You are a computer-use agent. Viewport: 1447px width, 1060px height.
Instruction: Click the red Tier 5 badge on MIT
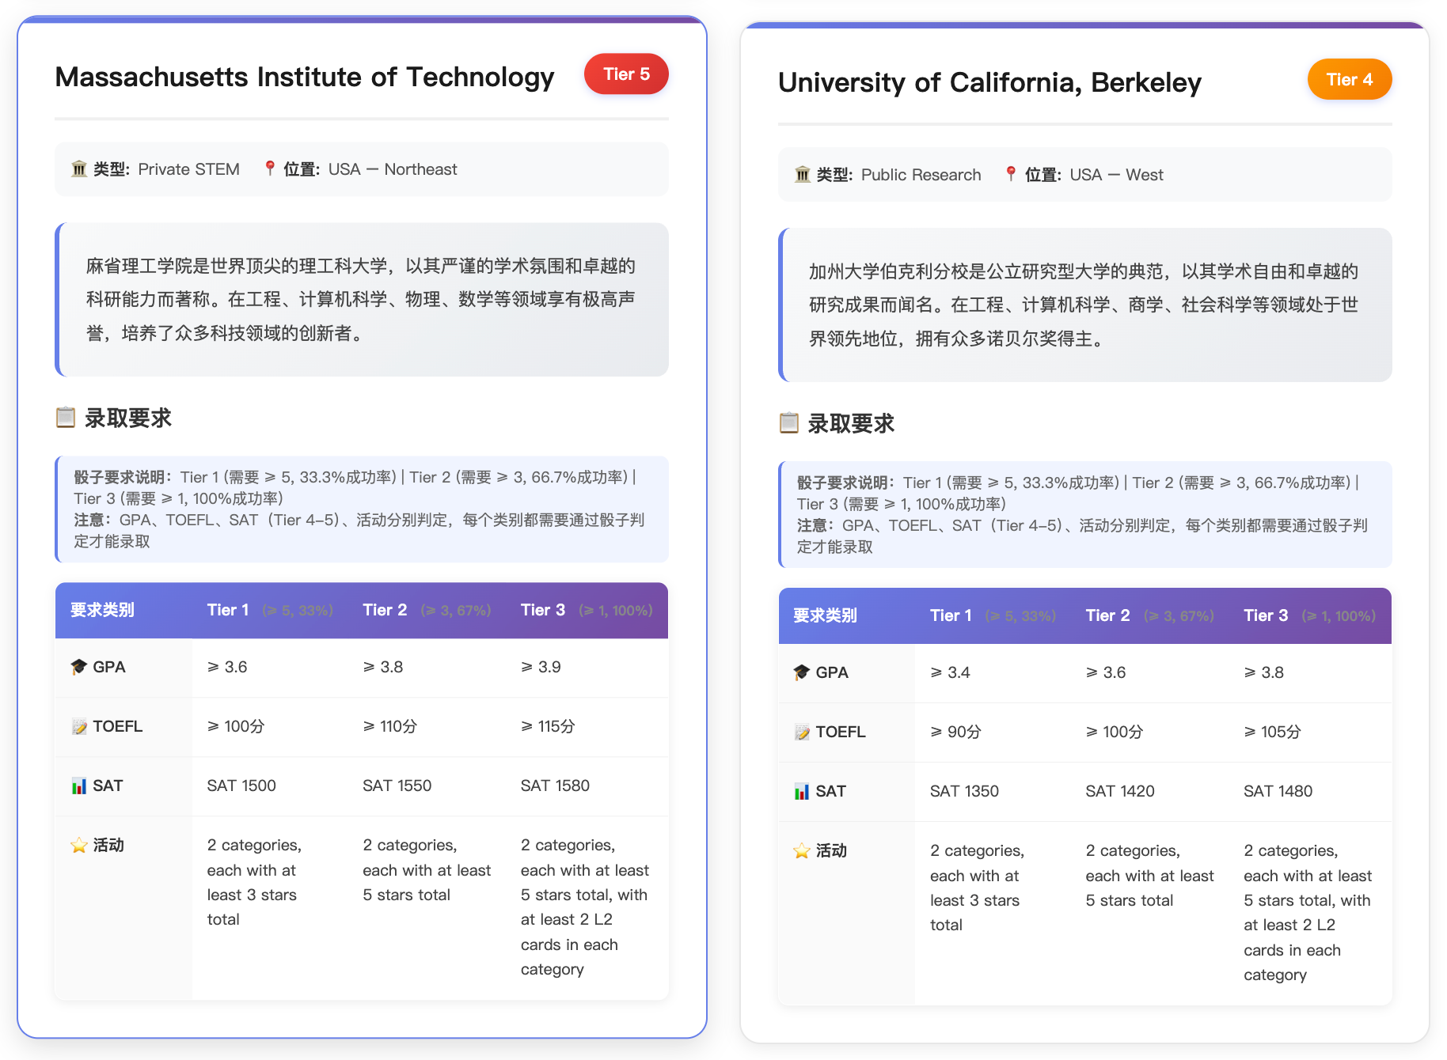pos(625,74)
